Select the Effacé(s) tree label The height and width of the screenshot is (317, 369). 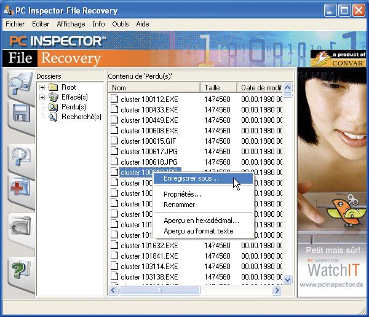click(74, 97)
